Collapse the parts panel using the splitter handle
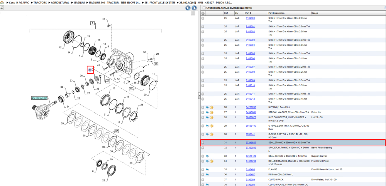Image resolution: width=386 pixels, height=186 pixels. (x=199, y=97)
